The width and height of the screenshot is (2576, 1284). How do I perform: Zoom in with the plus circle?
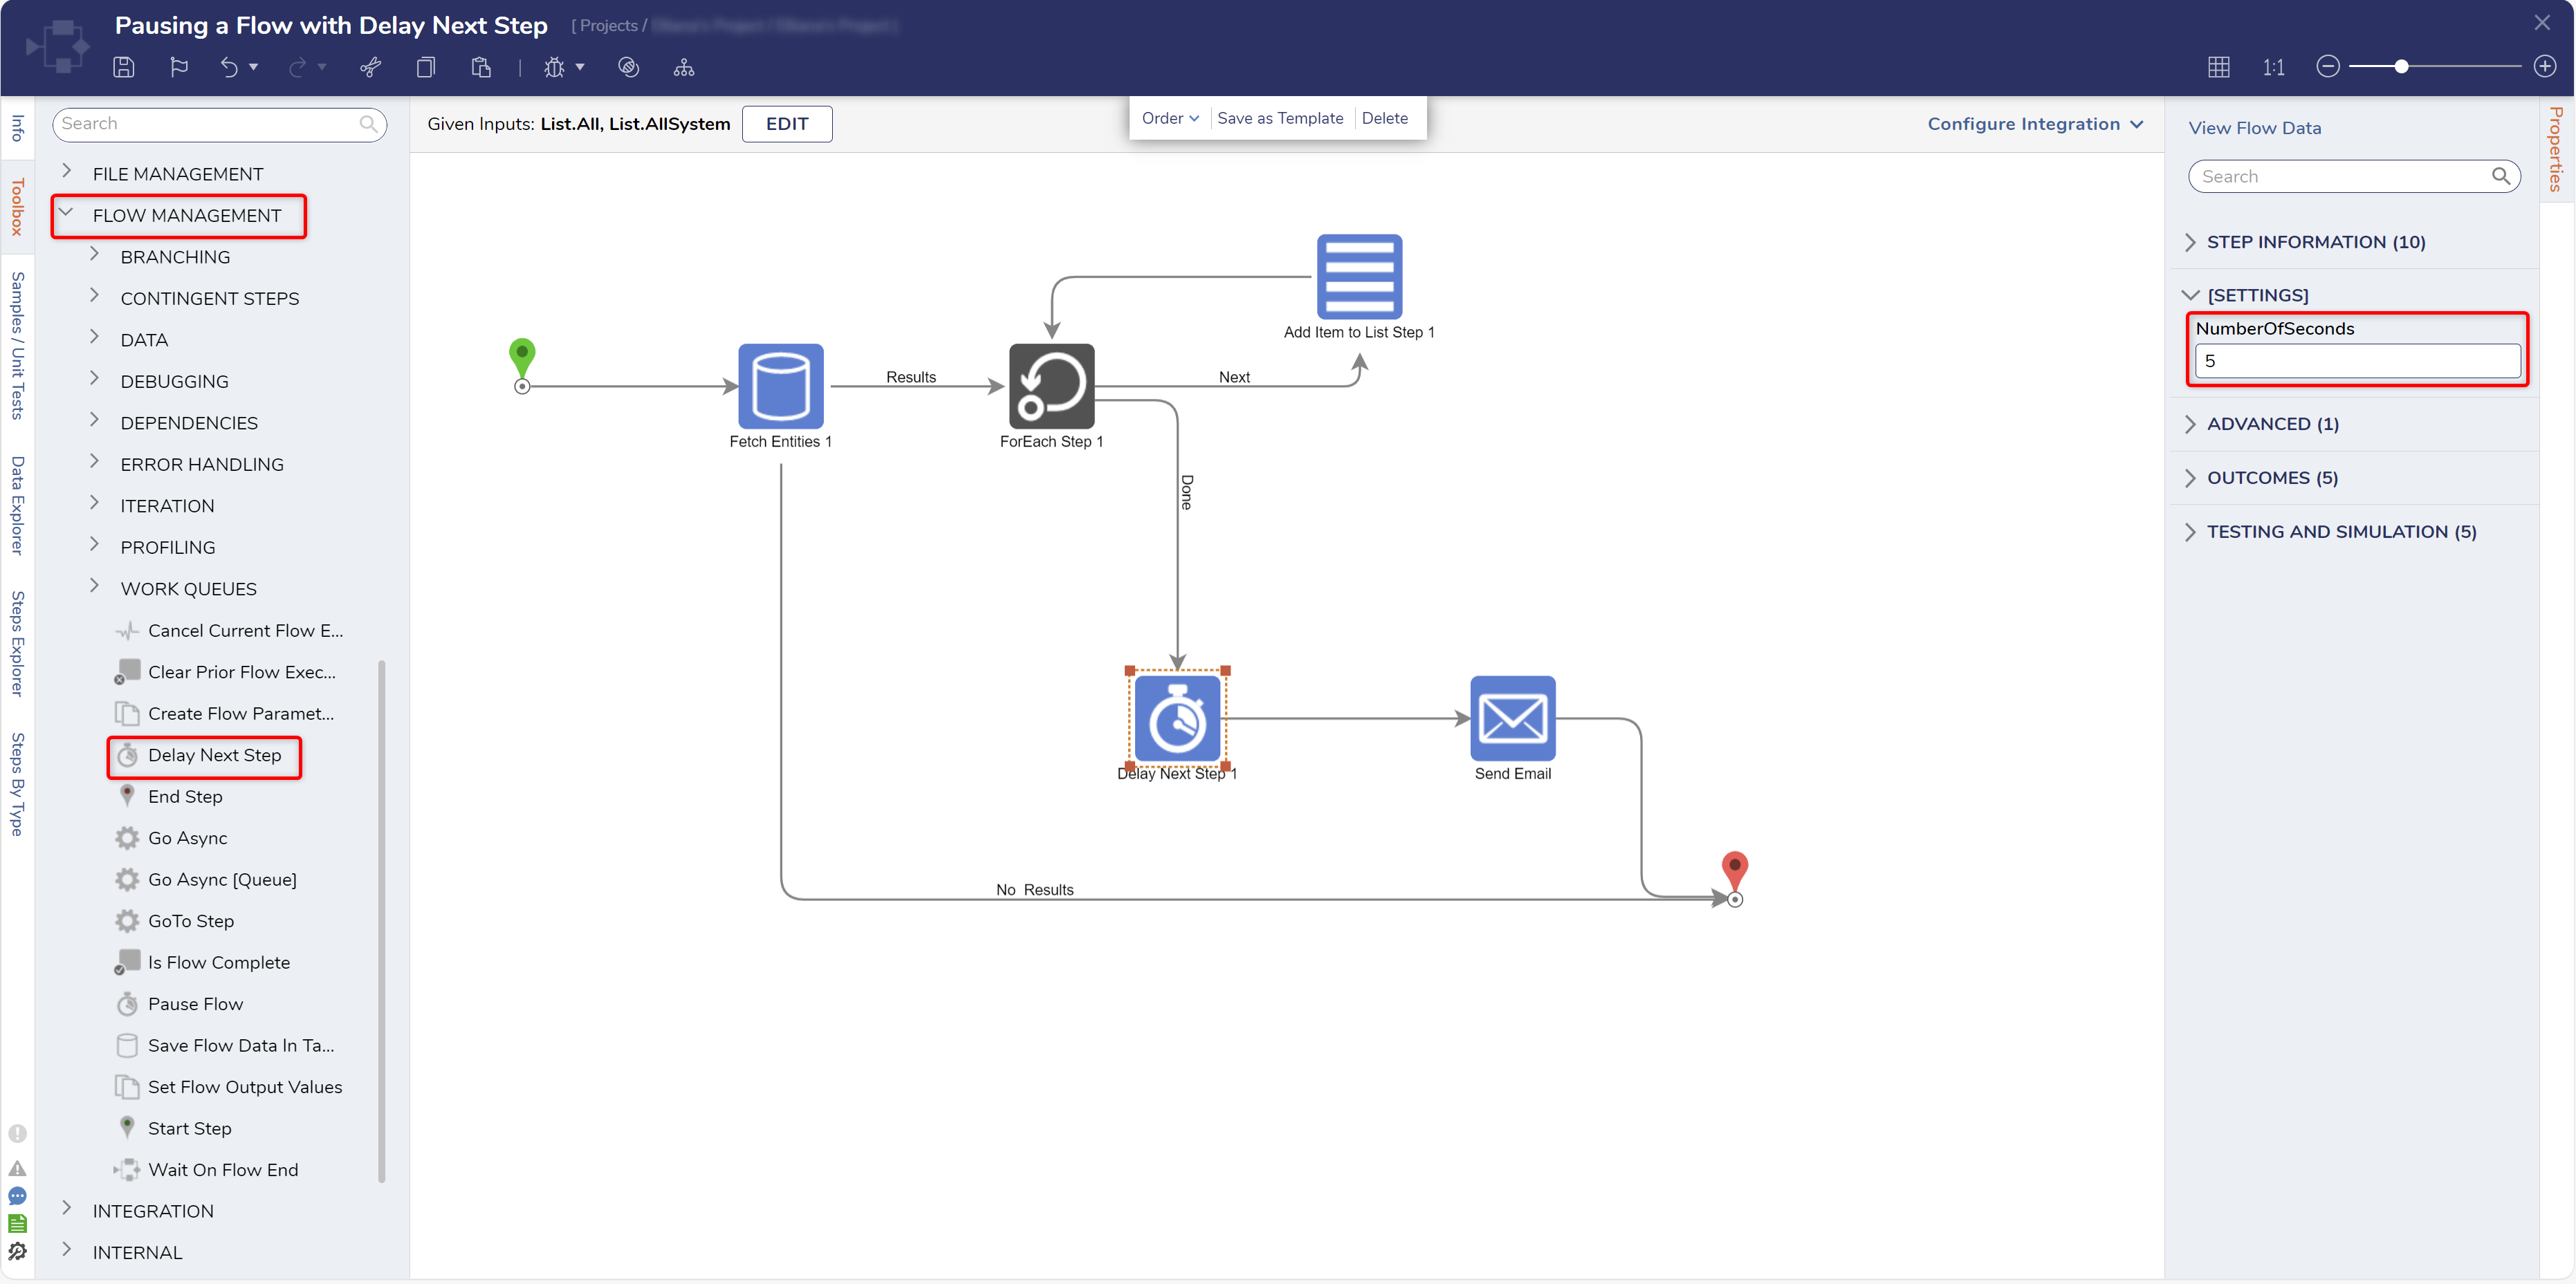tap(2545, 67)
